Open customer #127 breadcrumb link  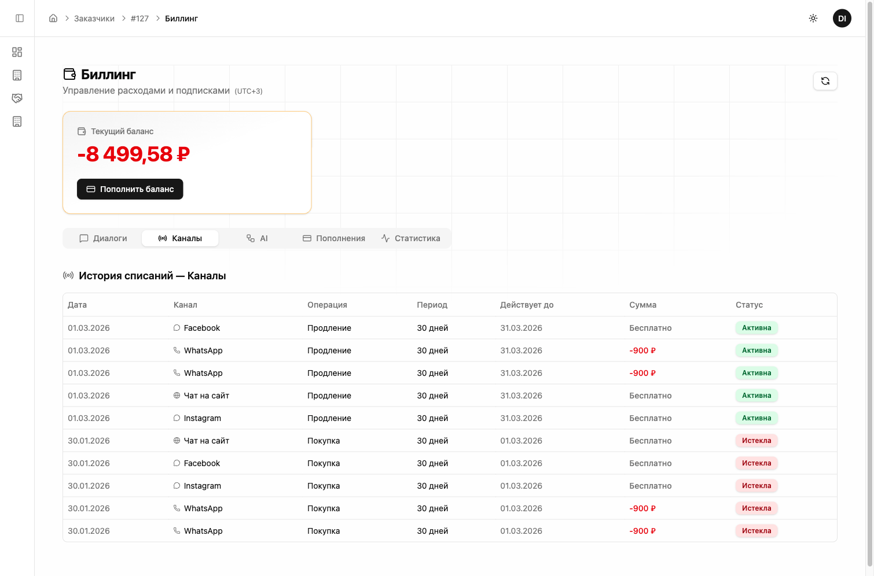(139, 19)
